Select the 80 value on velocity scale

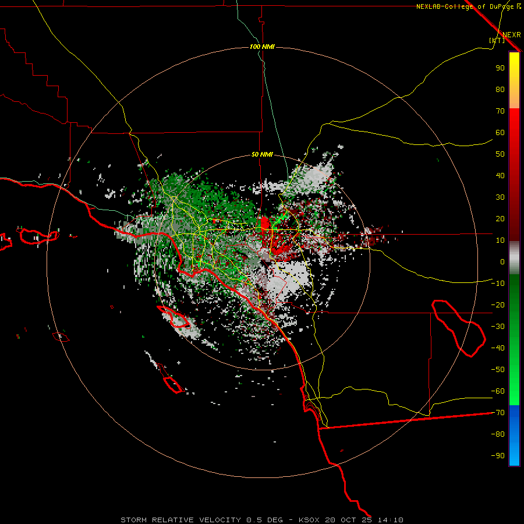click(500, 89)
